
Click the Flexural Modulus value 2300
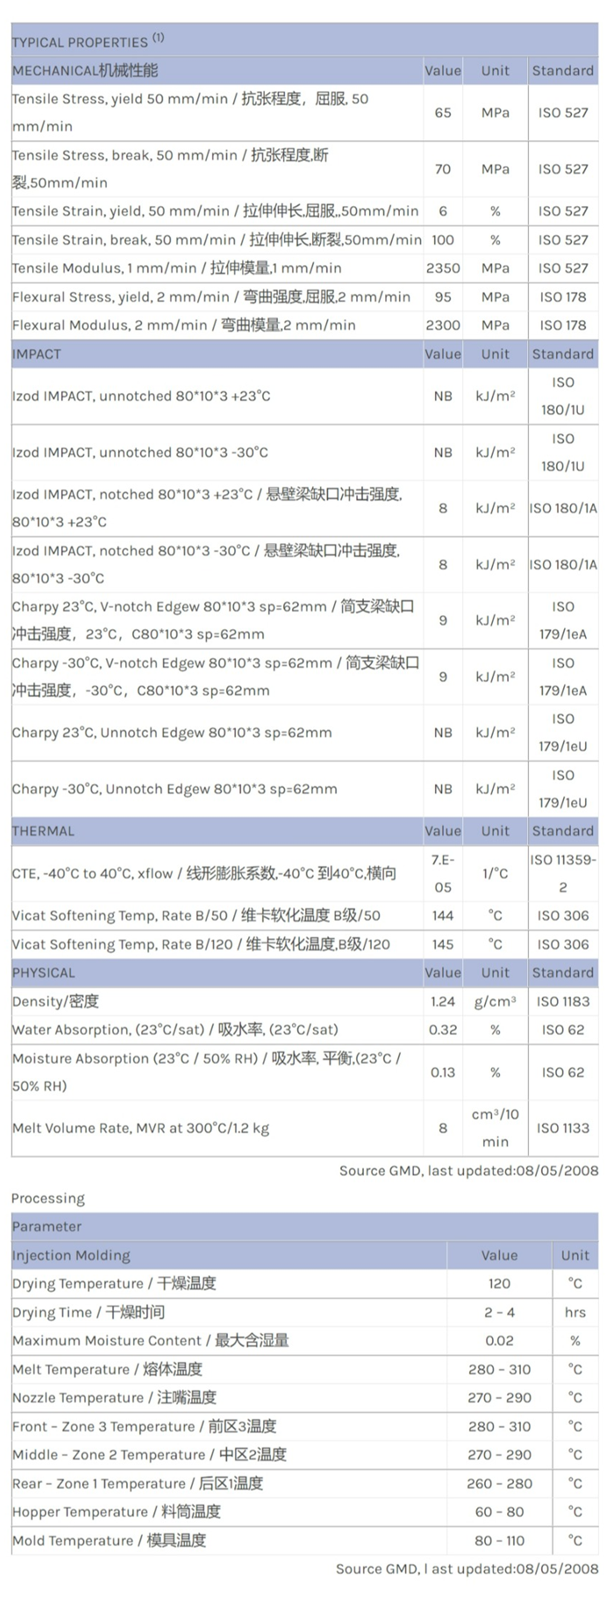click(443, 326)
